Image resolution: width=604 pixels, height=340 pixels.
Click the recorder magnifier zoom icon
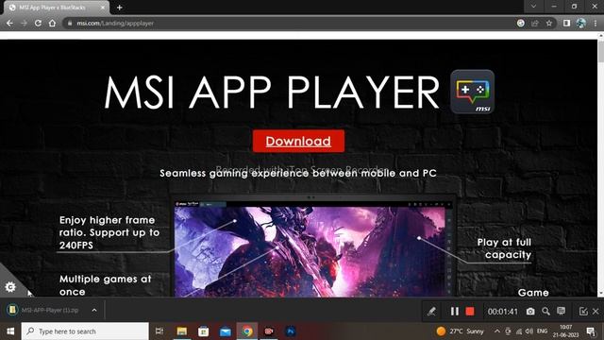[545, 311]
